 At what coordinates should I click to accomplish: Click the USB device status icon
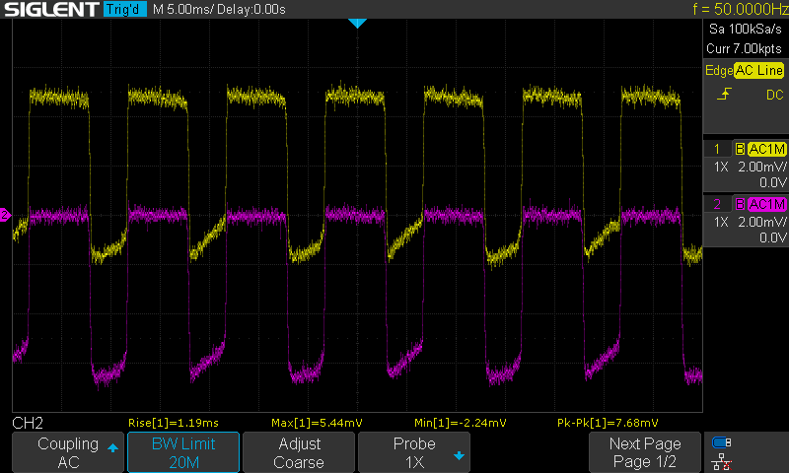pos(722,442)
